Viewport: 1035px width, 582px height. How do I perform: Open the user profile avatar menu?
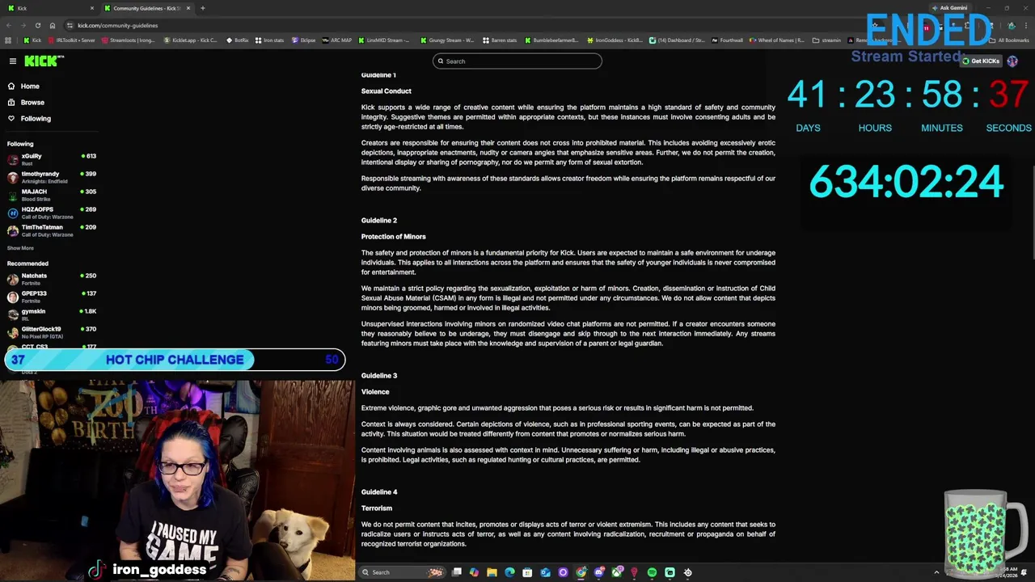(x=1012, y=61)
